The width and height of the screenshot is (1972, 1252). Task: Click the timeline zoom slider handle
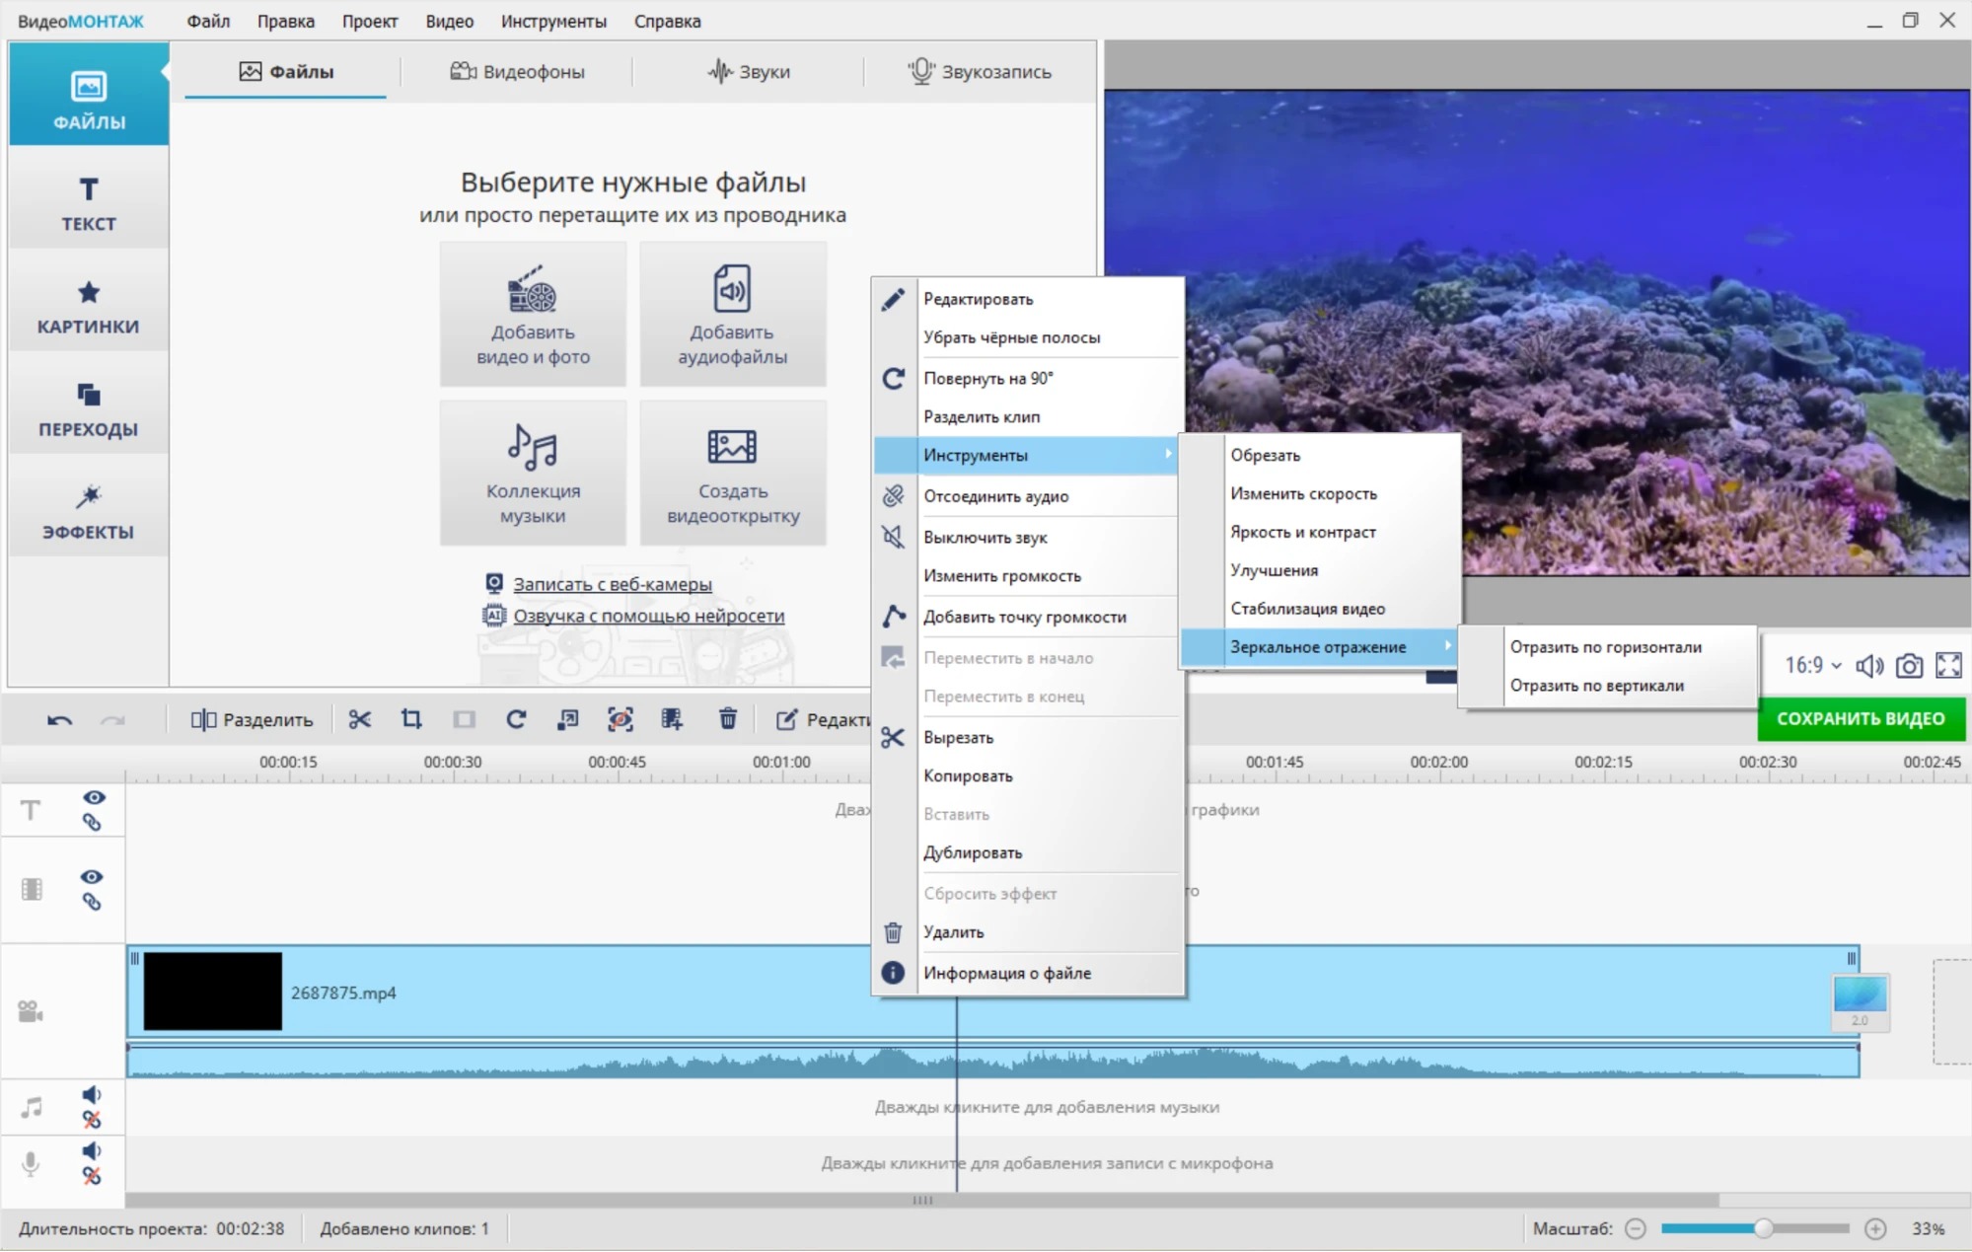click(1763, 1228)
